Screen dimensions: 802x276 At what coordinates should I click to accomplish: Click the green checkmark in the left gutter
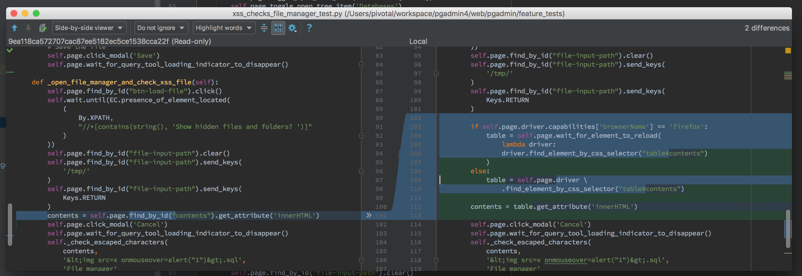click(10, 50)
